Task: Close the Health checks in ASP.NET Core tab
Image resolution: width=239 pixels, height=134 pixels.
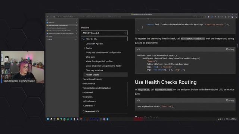Action: (77, 25)
